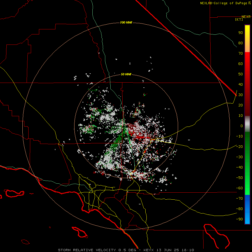
Task: Select the -20 value on velocity scale
Action: click(x=239, y=147)
